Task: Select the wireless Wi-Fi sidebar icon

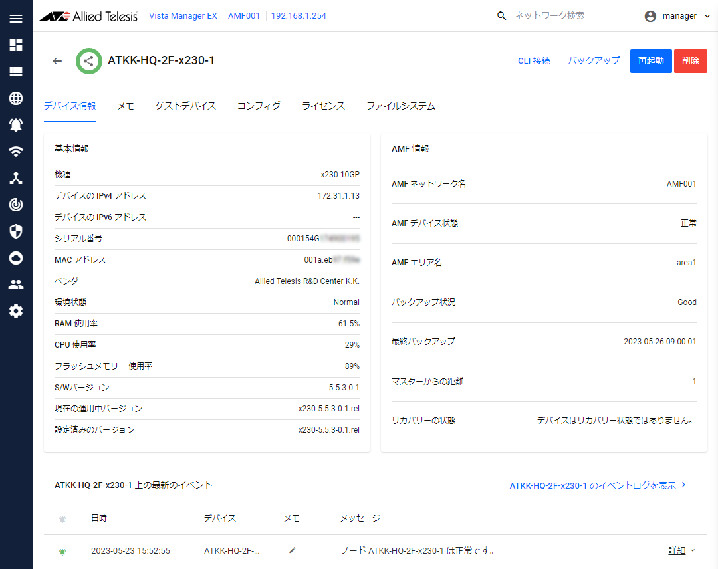Action: coord(16,152)
